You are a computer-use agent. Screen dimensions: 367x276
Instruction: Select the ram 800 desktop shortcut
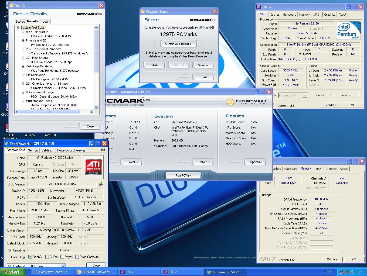click(50, 135)
